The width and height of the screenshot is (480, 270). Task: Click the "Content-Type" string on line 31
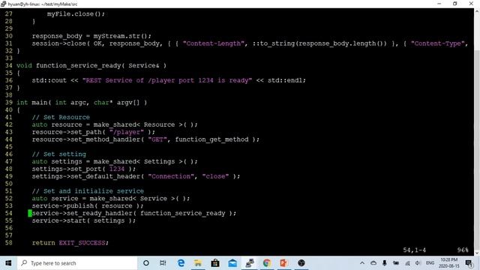click(437, 43)
